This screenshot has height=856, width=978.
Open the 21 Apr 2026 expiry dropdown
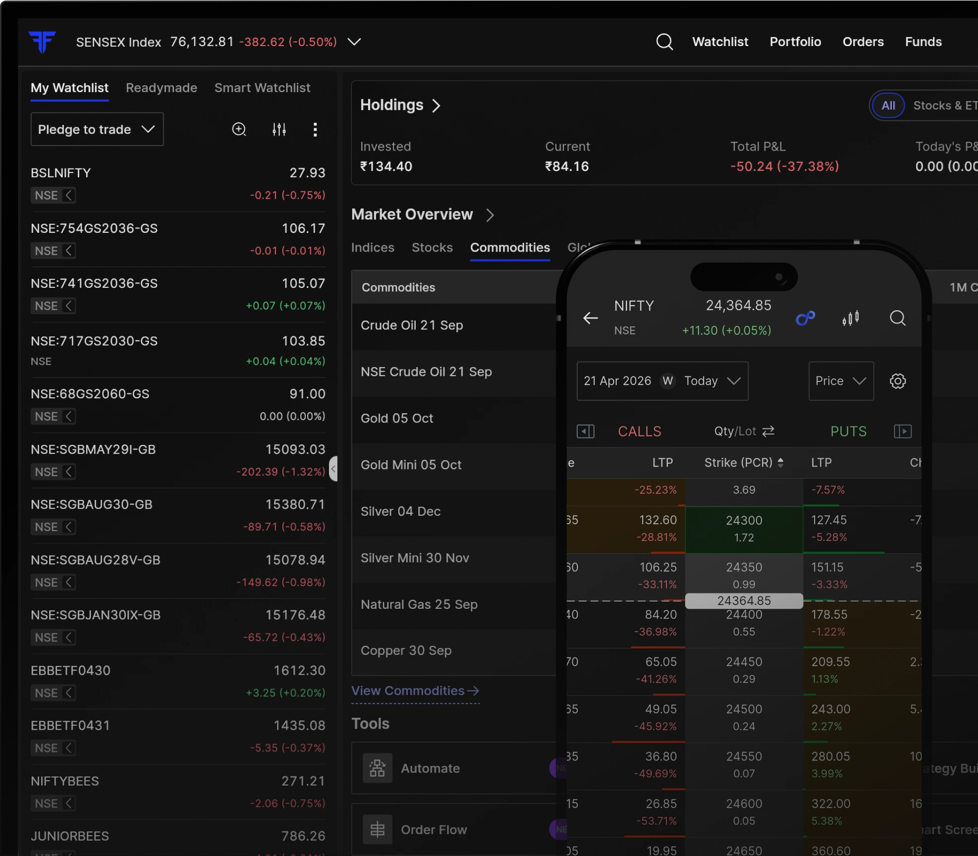pyautogui.click(x=662, y=381)
